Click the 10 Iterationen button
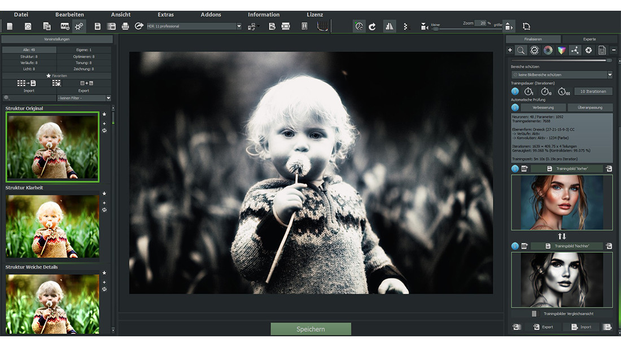621x347 pixels. click(x=593, y=91)
